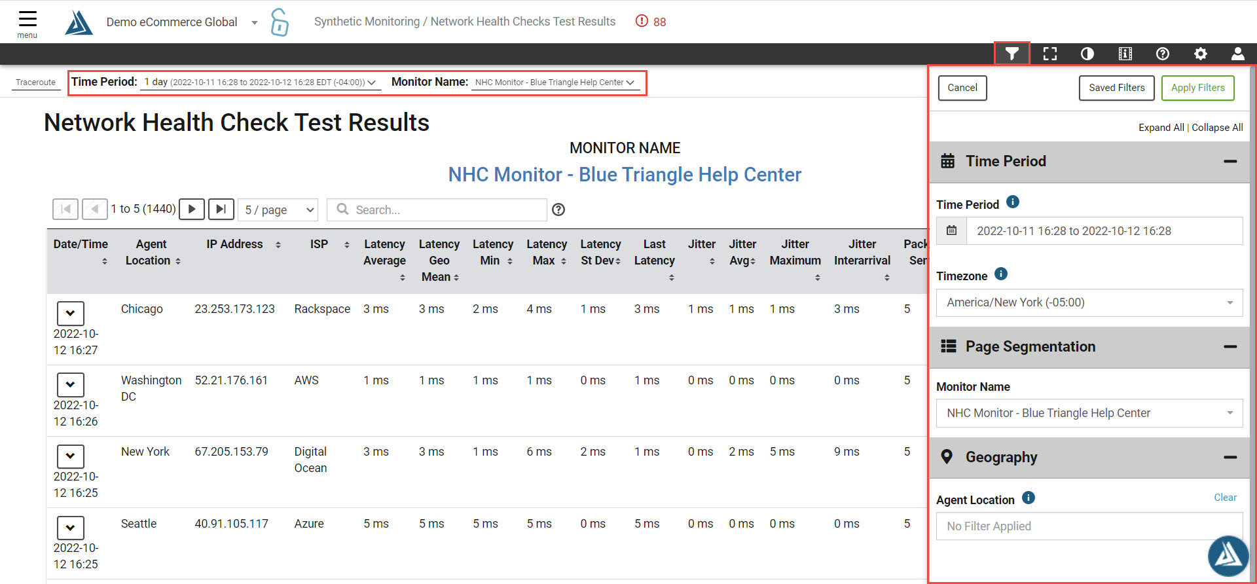
Task: Click Apply Filters
Action: [x=1198, y=88]
